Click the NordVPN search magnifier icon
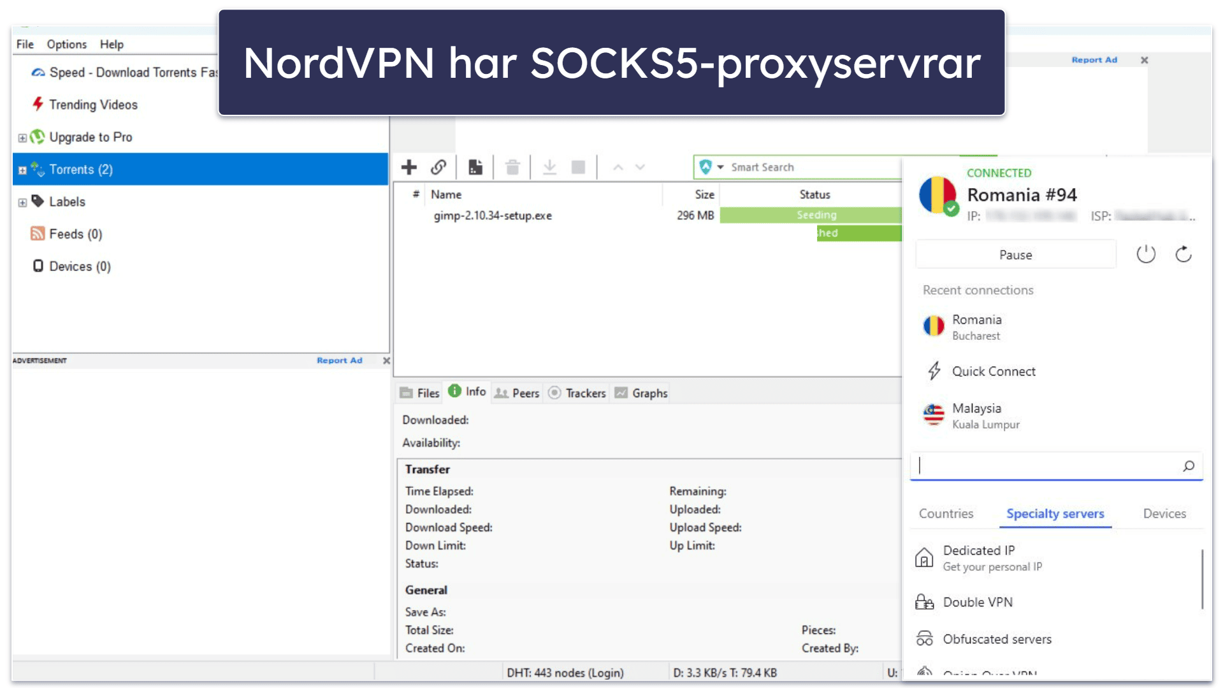Screen dimensions: 1223x688 pyautogui.click(x=1189, y=466)
